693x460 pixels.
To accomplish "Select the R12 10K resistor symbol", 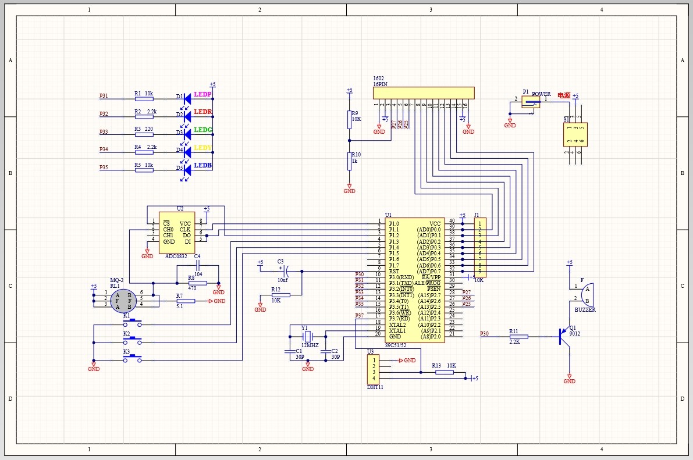I will click(280, 295).
